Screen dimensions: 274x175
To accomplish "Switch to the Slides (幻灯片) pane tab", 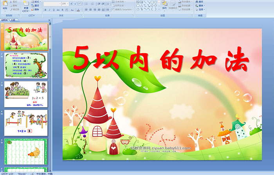I will (x=5, y=20).
